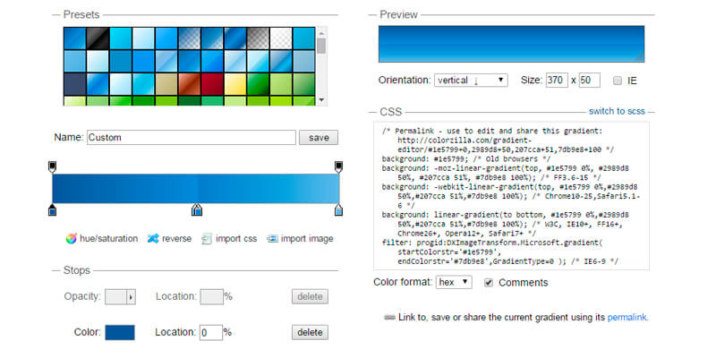
Task: Click the presets list scrollbar thumb
Action: pos(321,47)
